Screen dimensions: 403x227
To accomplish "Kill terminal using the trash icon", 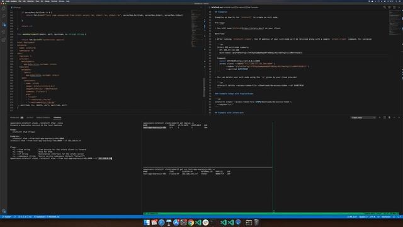I will point(389,117).
